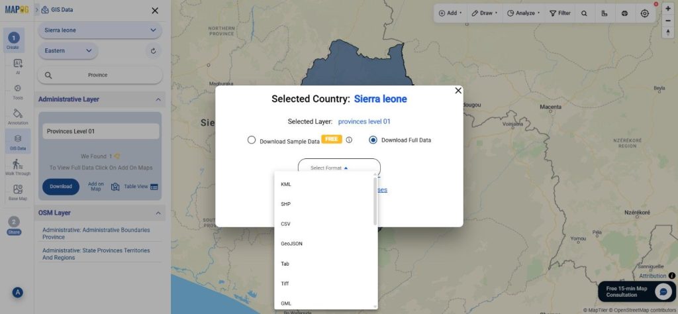678x314 pixels.
Task: Choose GeoJSON format
Action: [x=324, y=244]
